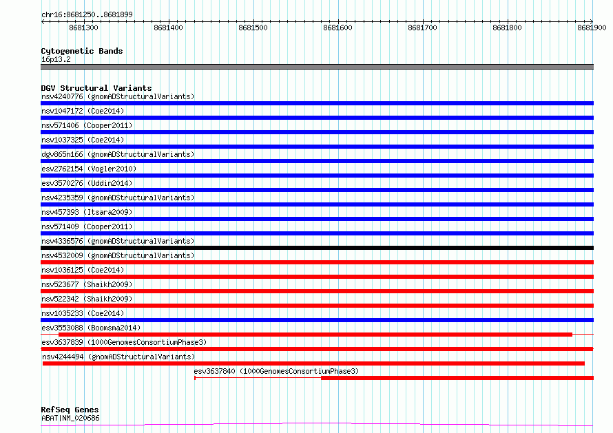
Task: Click the magenta ABAT gene track line
Action: 317,425
